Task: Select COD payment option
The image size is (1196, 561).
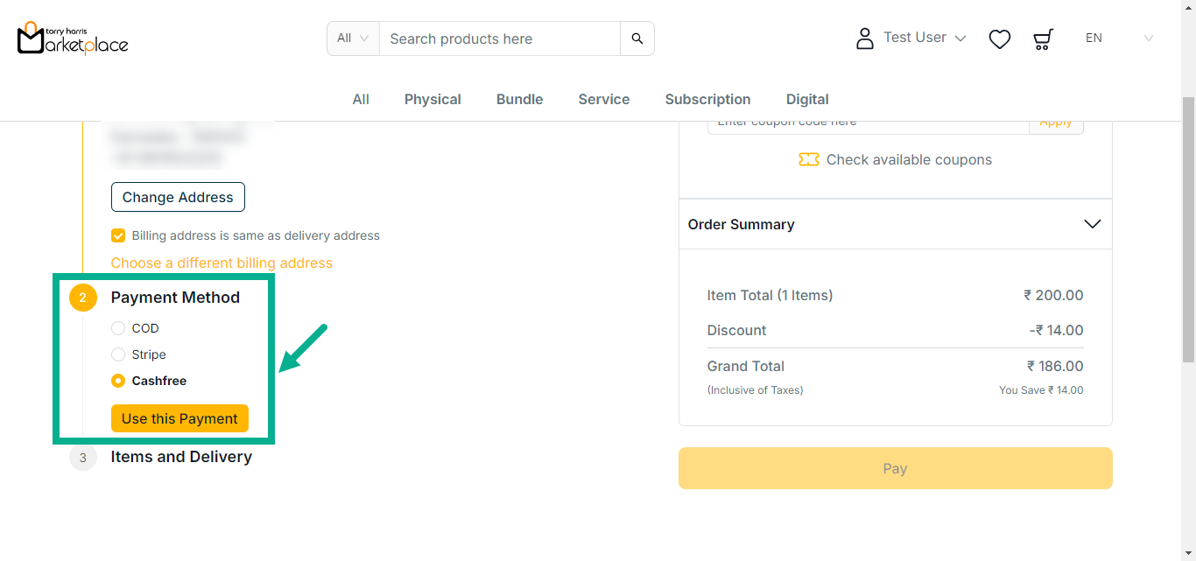Action: pyautogui.click(x=118, y=328)
